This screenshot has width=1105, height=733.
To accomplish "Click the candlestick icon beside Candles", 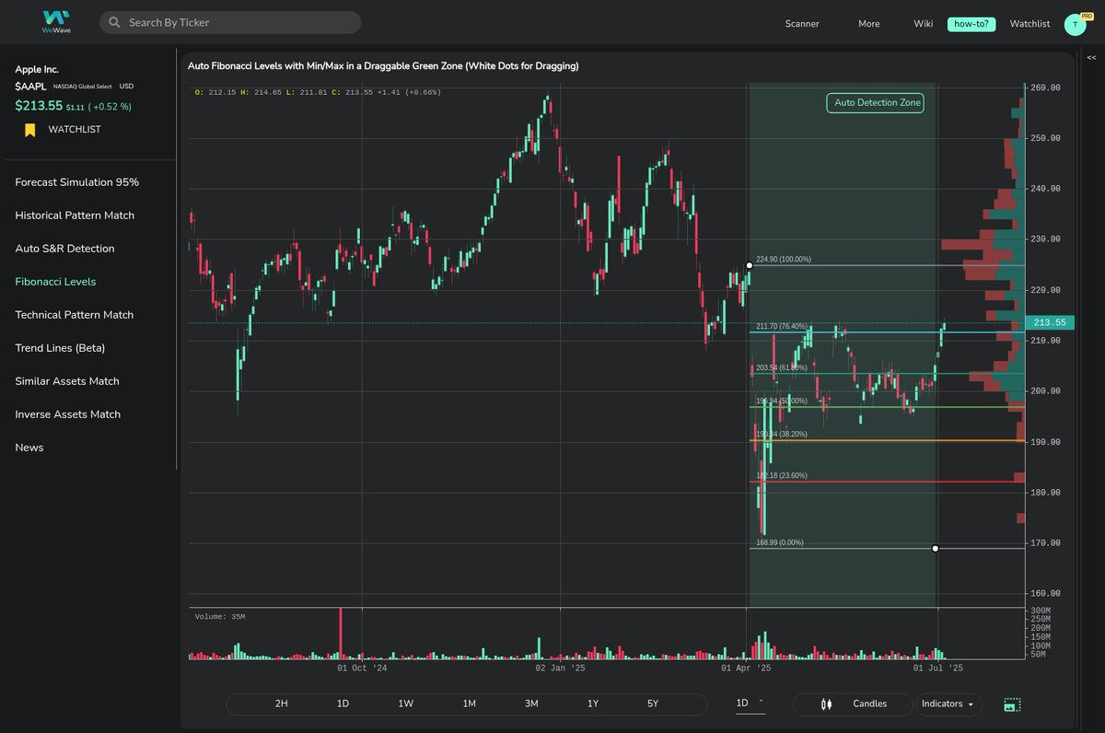I will [825, 704].
